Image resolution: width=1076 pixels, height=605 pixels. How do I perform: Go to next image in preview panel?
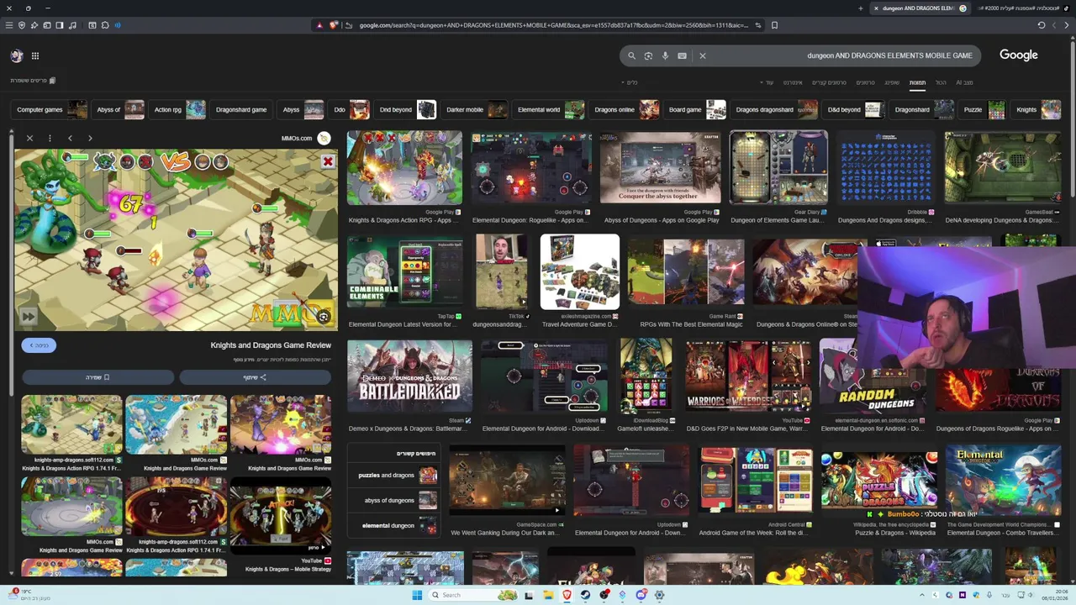tap(90, 138)
